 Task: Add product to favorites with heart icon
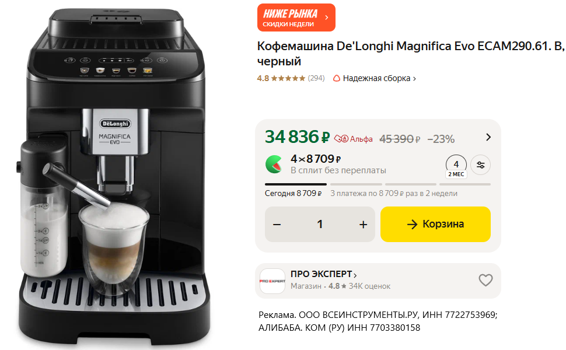485,280
